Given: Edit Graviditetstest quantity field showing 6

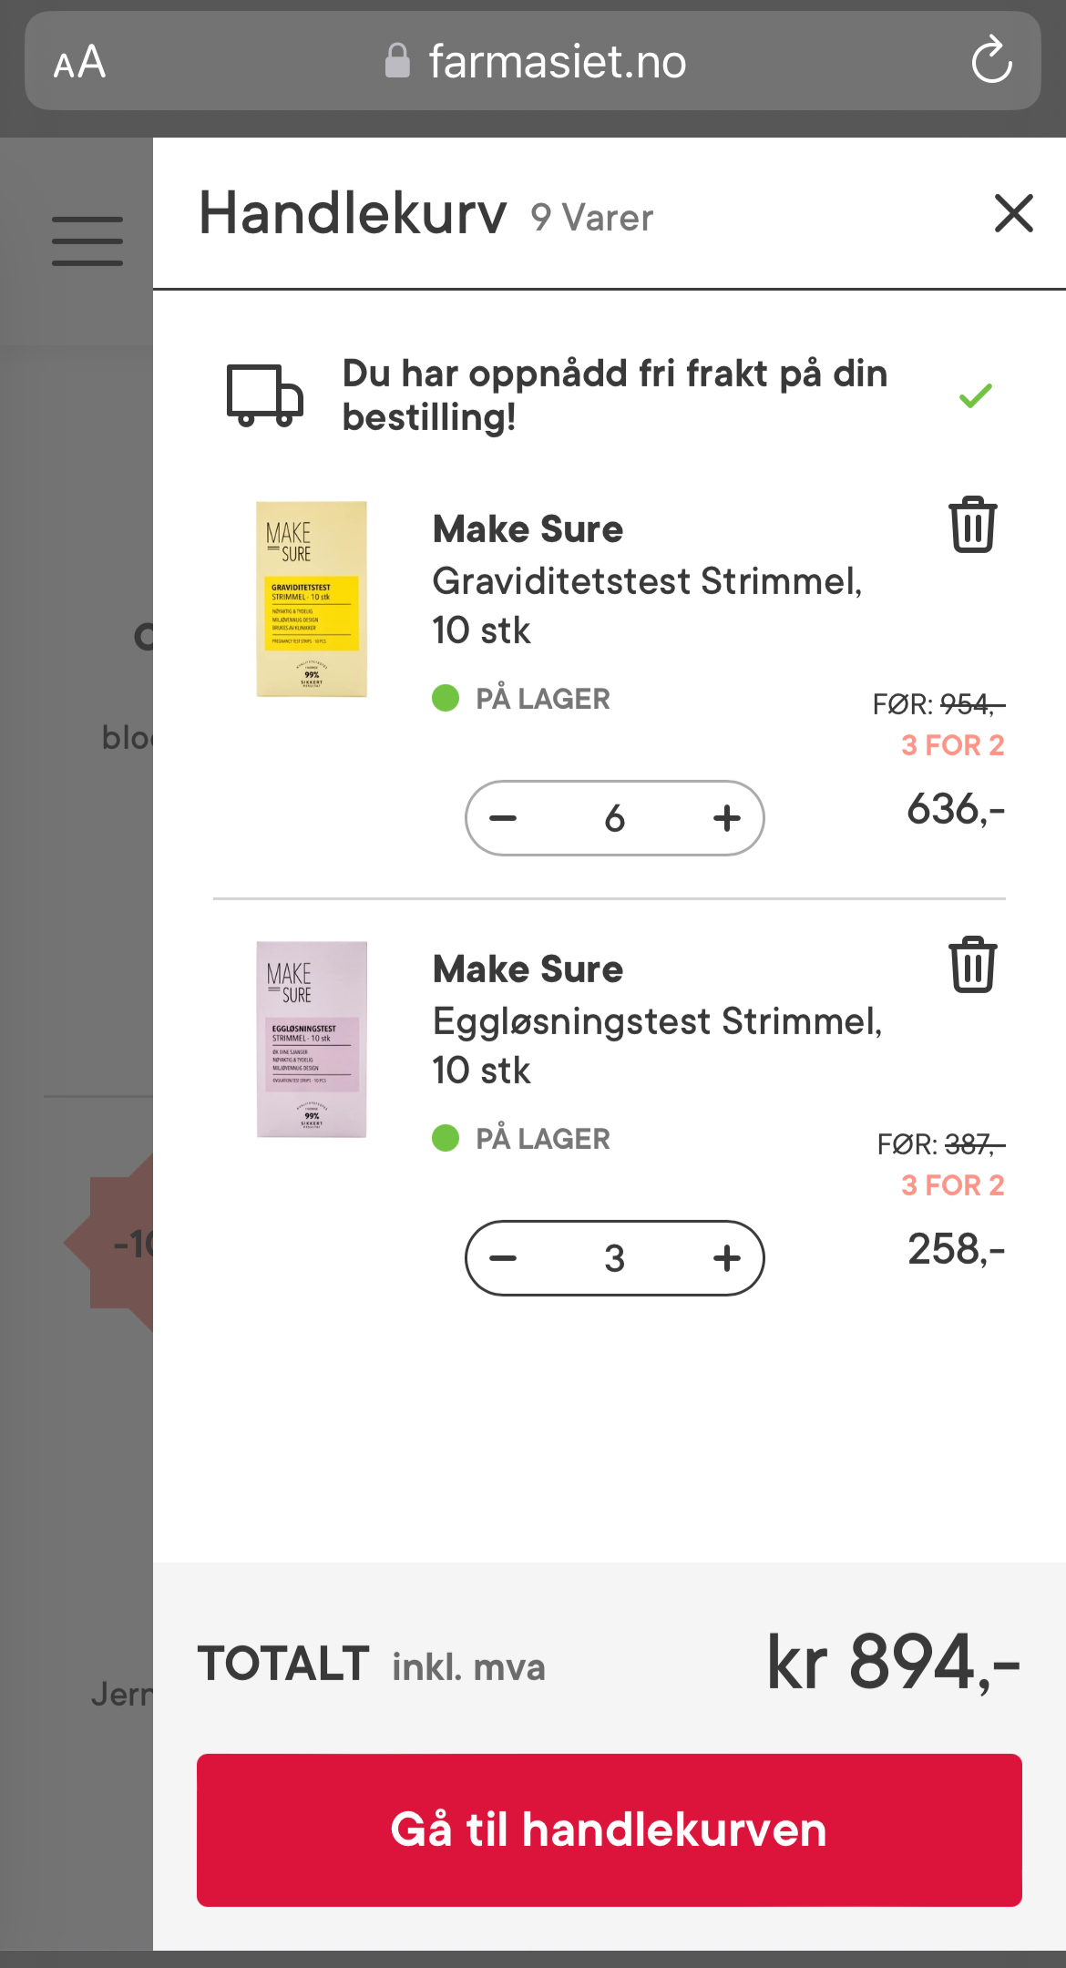Looking at the screenshot, I should tap(615, 818).
